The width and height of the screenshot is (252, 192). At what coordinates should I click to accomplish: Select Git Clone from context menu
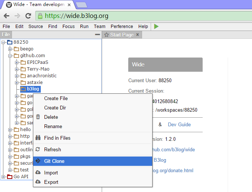(x=54, y=161)
